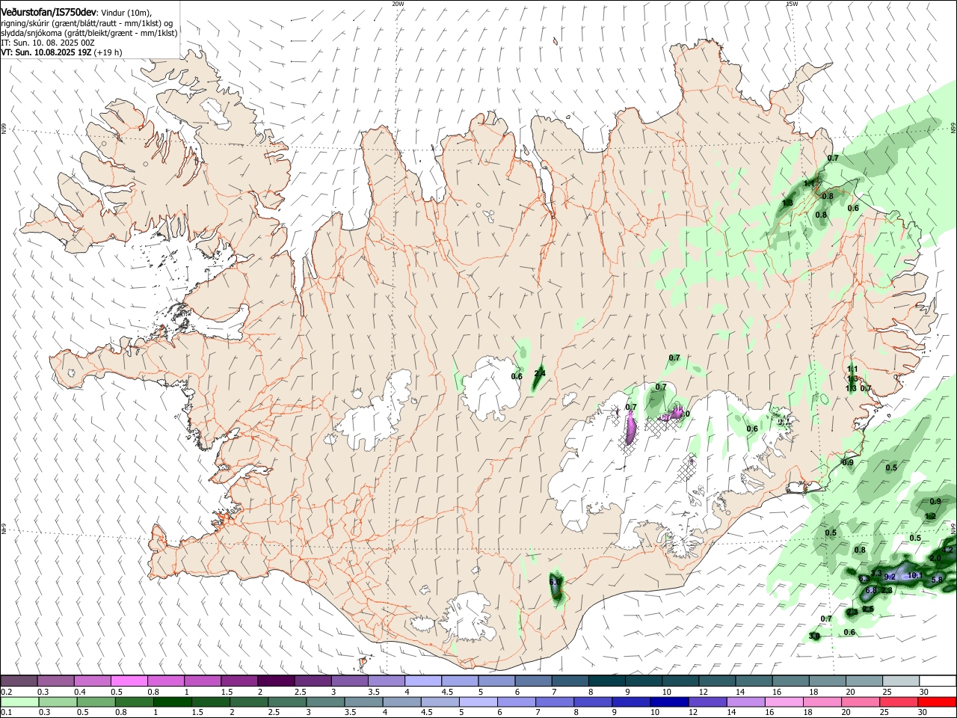Click the blue heavy-rain core at 10.1

tap(905, 577)
